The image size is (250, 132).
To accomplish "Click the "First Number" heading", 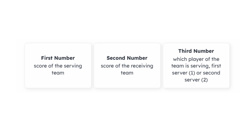I will coord(58,58).
